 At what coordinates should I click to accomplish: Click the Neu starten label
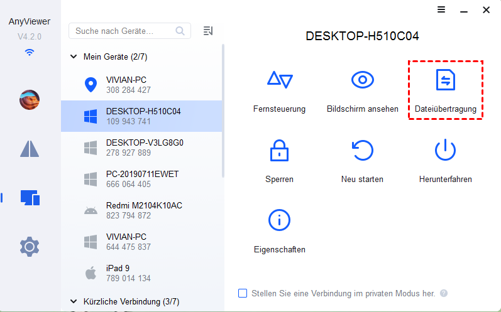click(x=362, y=180)
